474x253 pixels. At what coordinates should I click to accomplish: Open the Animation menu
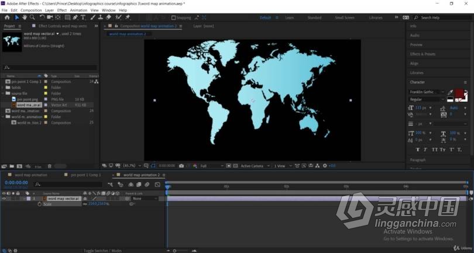[78, 11]
